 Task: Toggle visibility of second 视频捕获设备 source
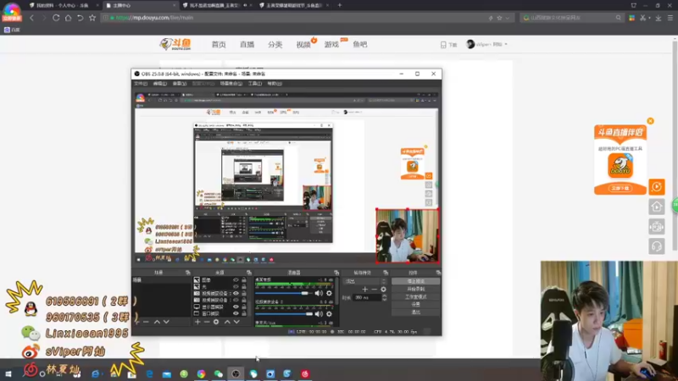click(x=236, y=300)
